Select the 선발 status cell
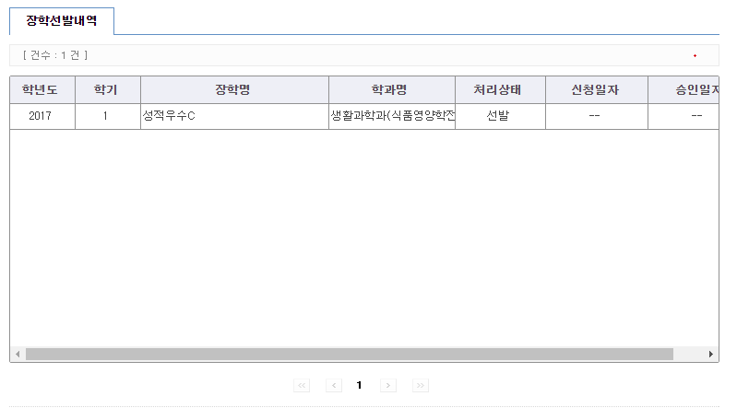The height and width of the screenshot is (408, 737). click(500, 116)
